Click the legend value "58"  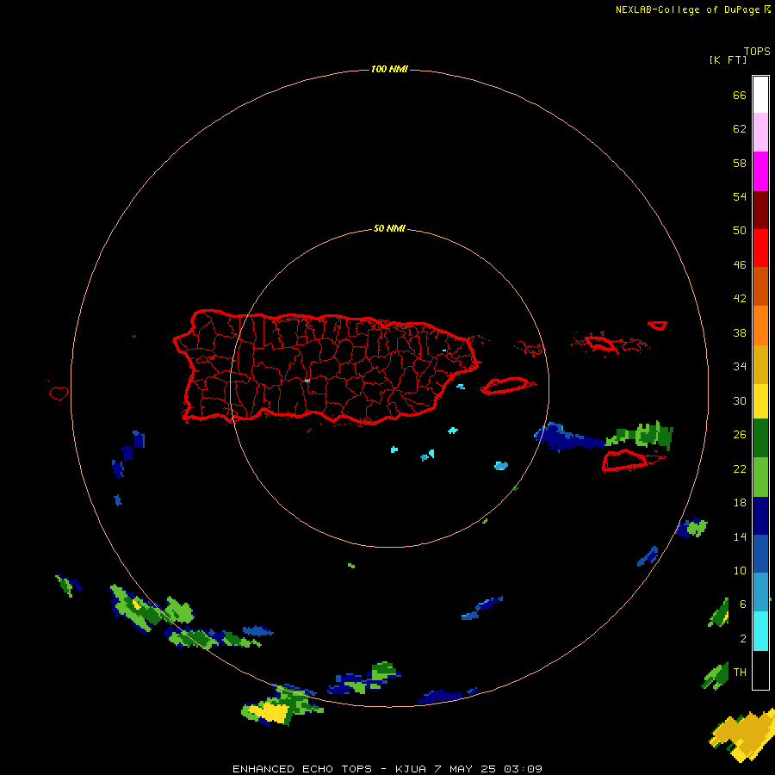740,163
